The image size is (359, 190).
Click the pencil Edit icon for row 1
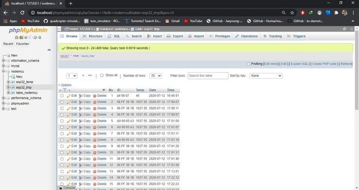(68, 96)
